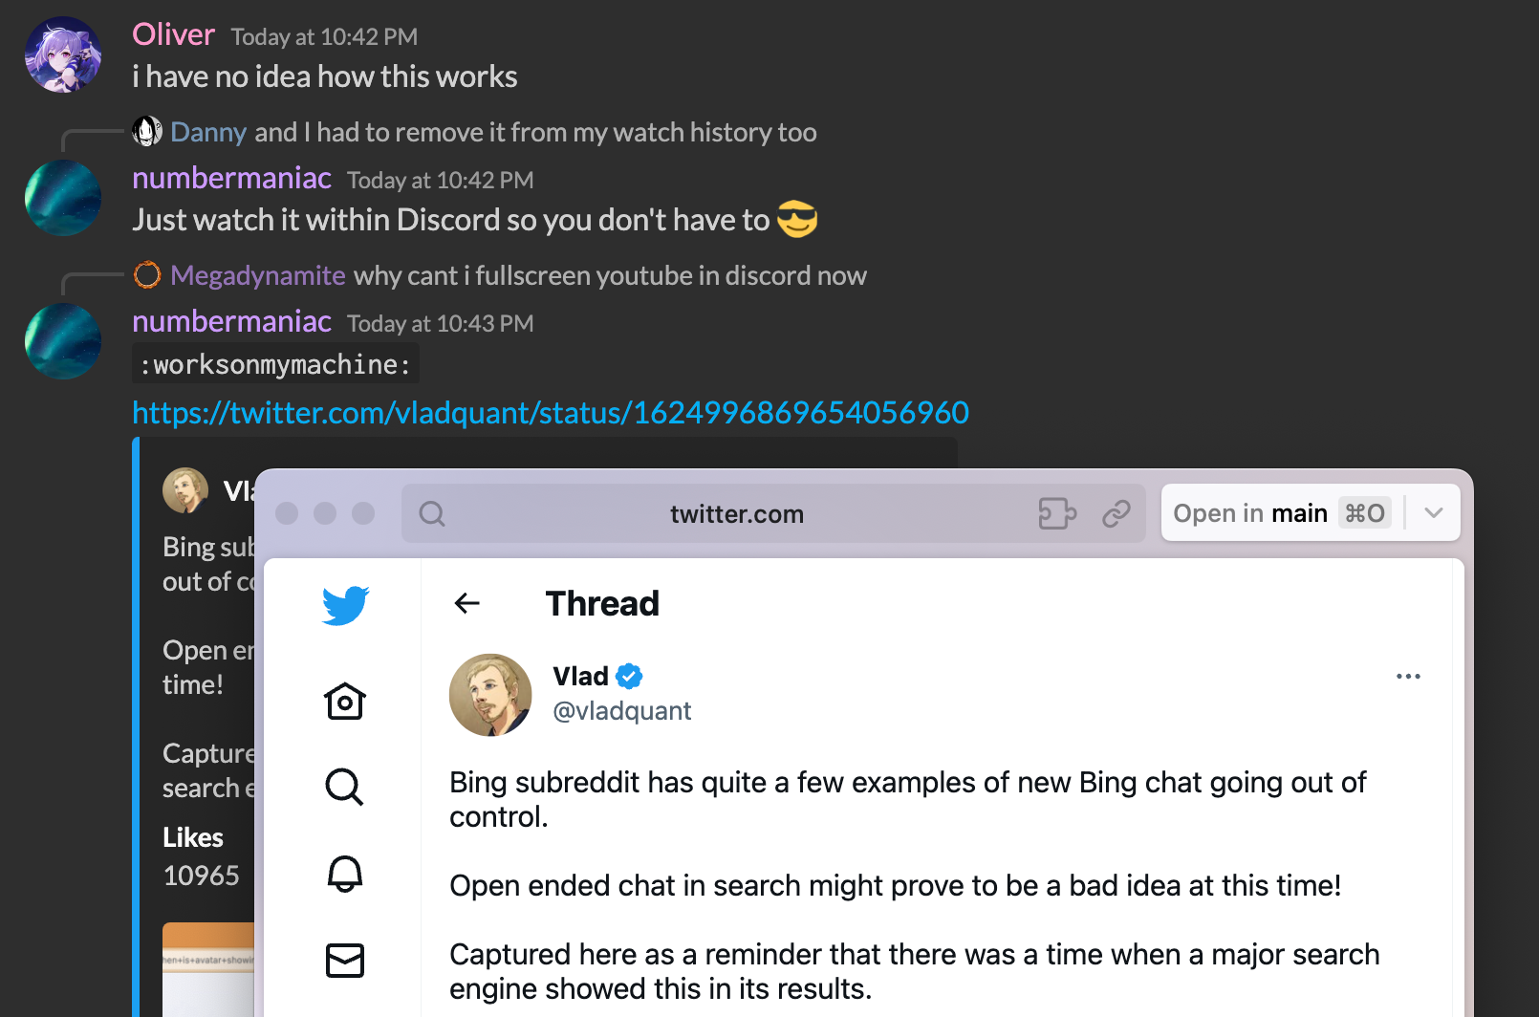Click the twitter.com address field

(736, 514)
